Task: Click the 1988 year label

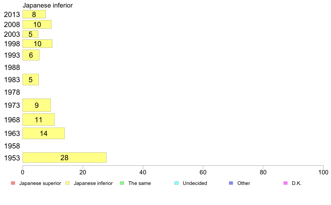Action: click(12, 68)
